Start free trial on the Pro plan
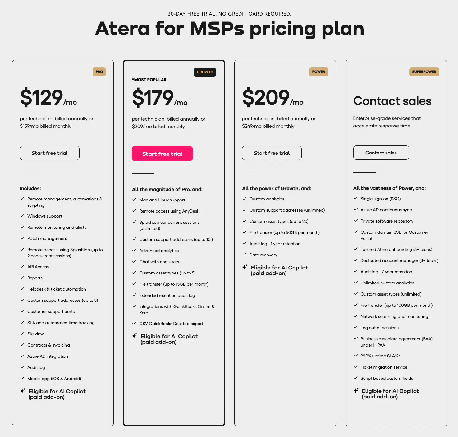The width and height of the screenshot is (458, 437). (x=49, y=153)
